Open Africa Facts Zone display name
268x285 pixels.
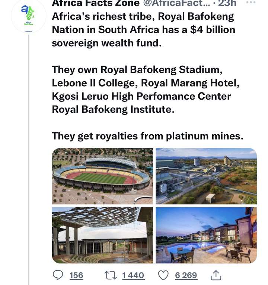(x=96, y=3)
